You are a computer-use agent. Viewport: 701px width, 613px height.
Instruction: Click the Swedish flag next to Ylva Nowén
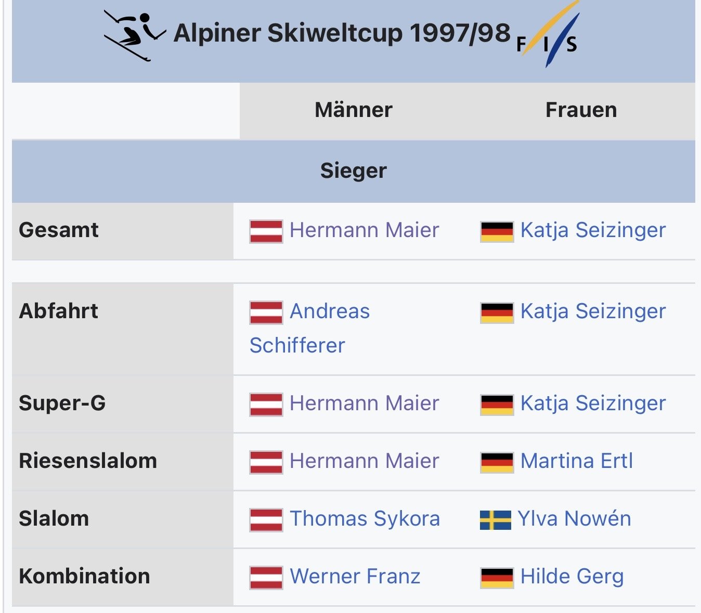(x=495, y=519)
